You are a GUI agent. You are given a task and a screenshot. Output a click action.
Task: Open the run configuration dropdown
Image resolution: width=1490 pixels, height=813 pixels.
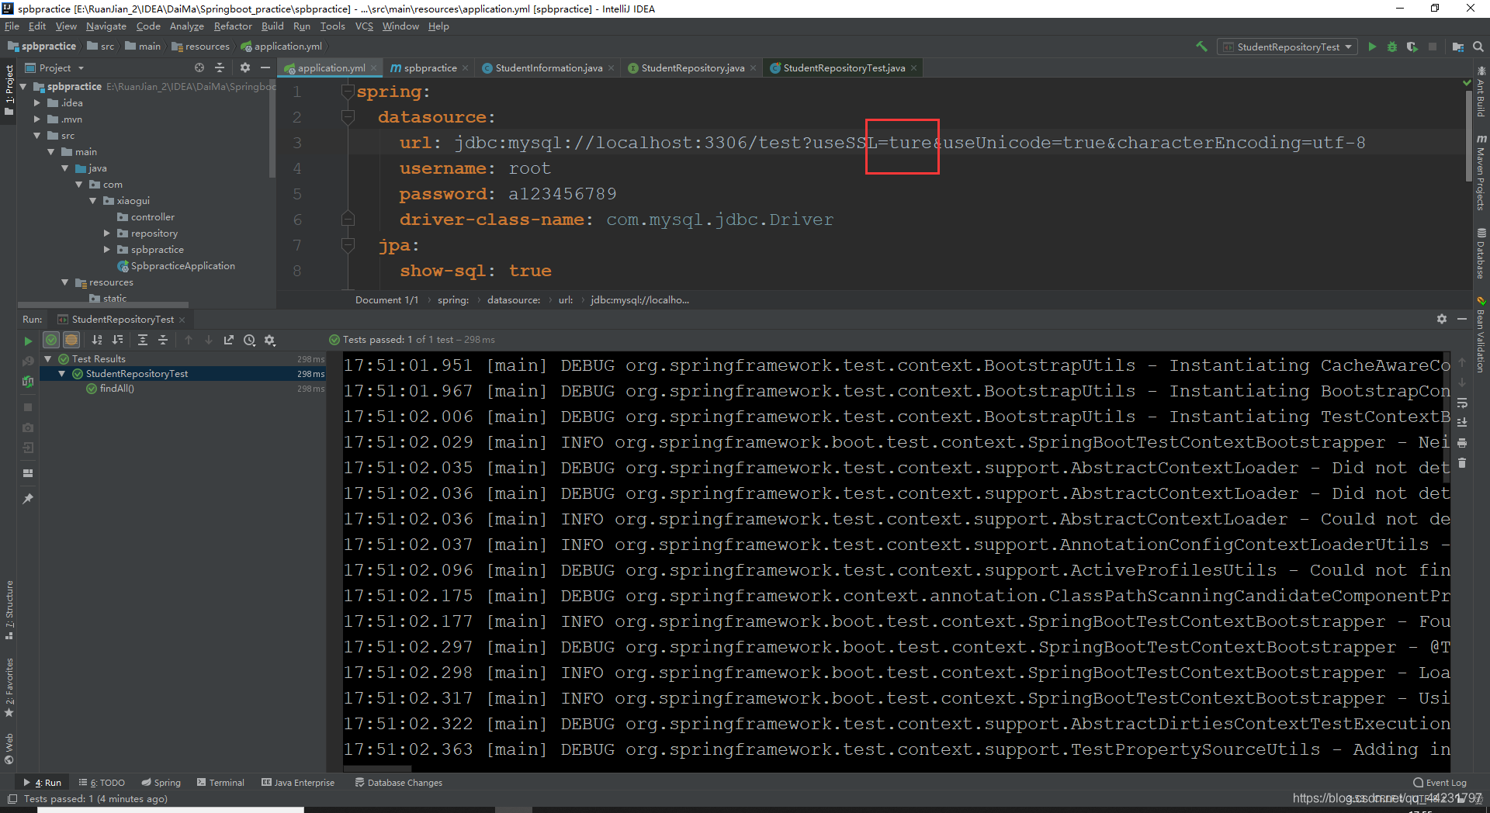pos(1287,47)
